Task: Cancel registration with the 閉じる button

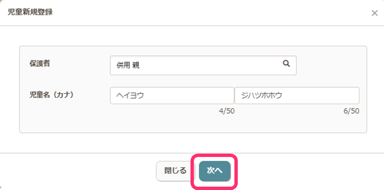Action: pyautogui.click(x=175, y=171)
